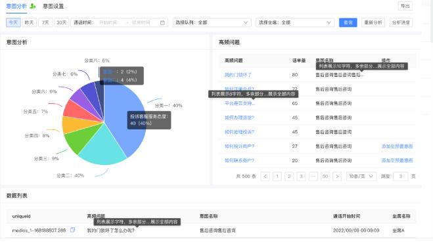The height and width of the screenshot is (245, 433).
Task: Go to page 50 in pagination
Action: point(325,176)
